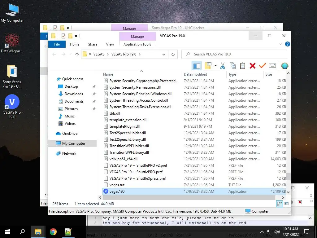Click the red record icon in Notepad++ toolbar
Image resolution: width=317 pixels, height=238 pixels.
click(x=300, y=202)
